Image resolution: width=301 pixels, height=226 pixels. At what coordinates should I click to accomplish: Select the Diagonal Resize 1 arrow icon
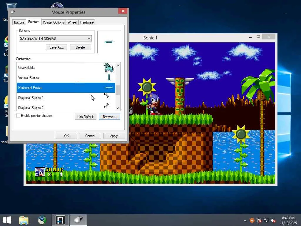[x=107, y=96]
